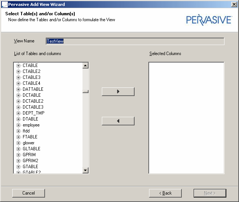
Task: Expand the CTABLE tree node
Action: coord(18,65)
